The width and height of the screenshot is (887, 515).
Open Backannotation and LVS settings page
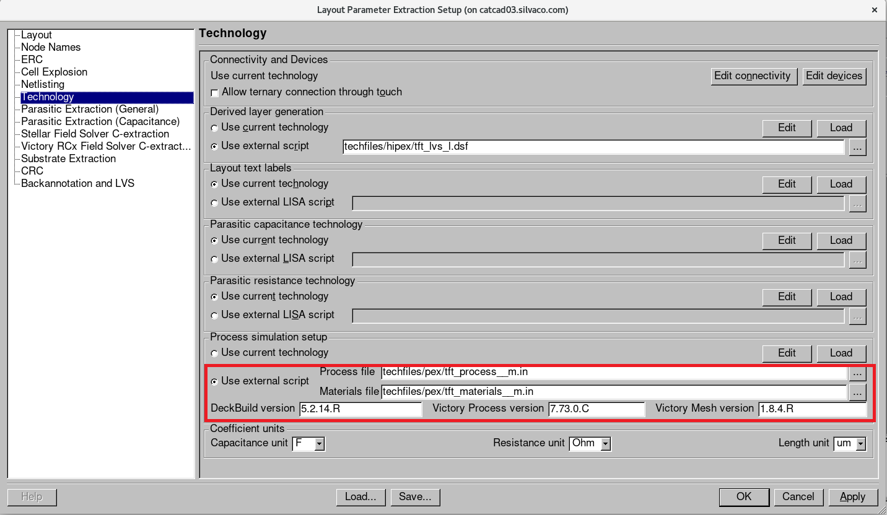coord(77,183)
